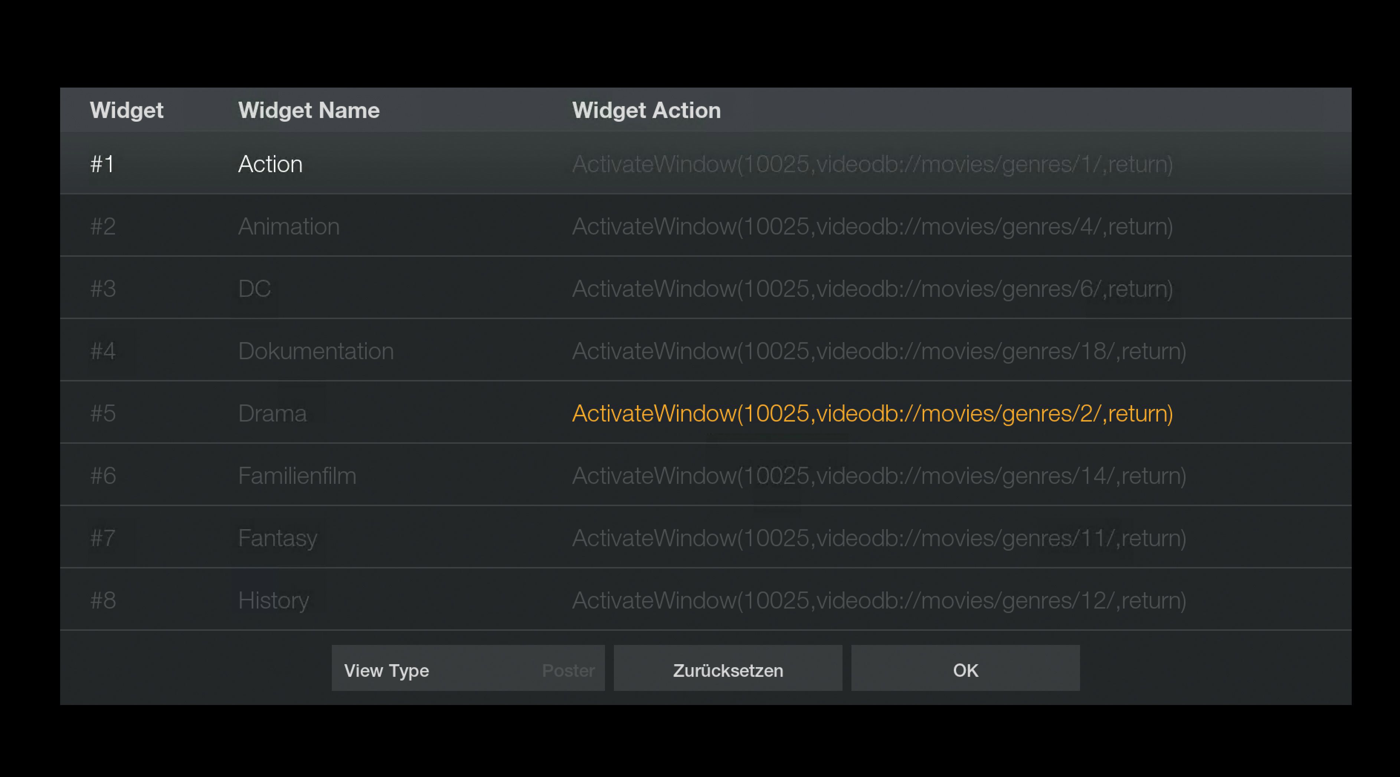Select widget name History
The height and width of the screenshot is (777, 1400).
point(274,600)
